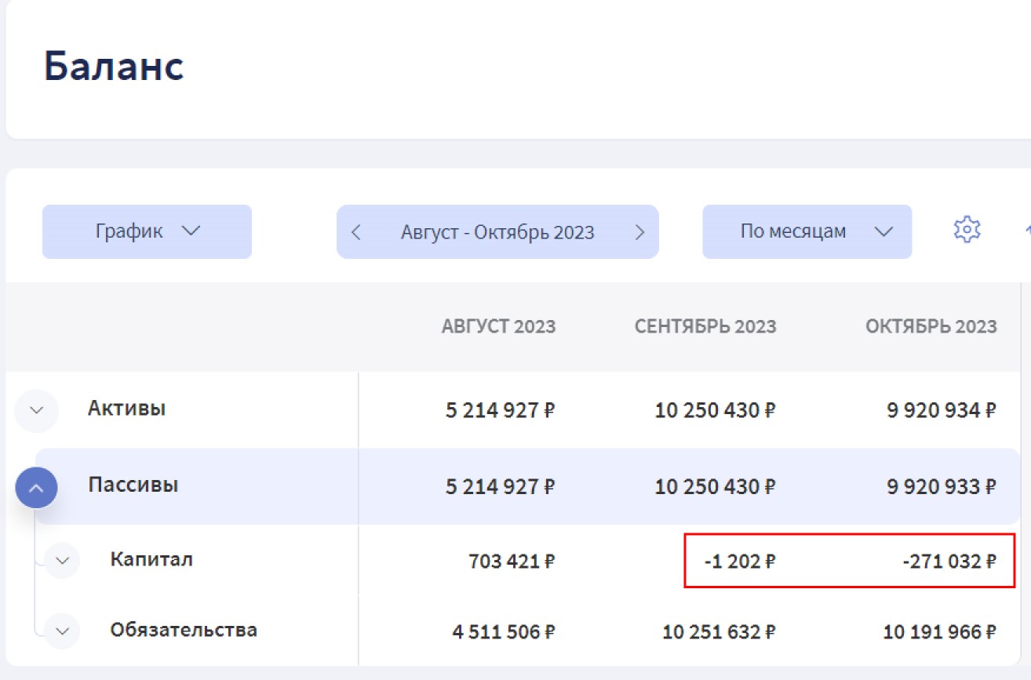Expand the Активы row chevron
Image resolution: width=1031 pixels, height=680 pixels.
click(x=36, y=410)
